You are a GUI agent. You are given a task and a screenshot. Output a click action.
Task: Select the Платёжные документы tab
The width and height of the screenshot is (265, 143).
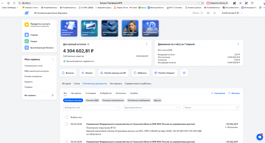[x=95, y=84]
